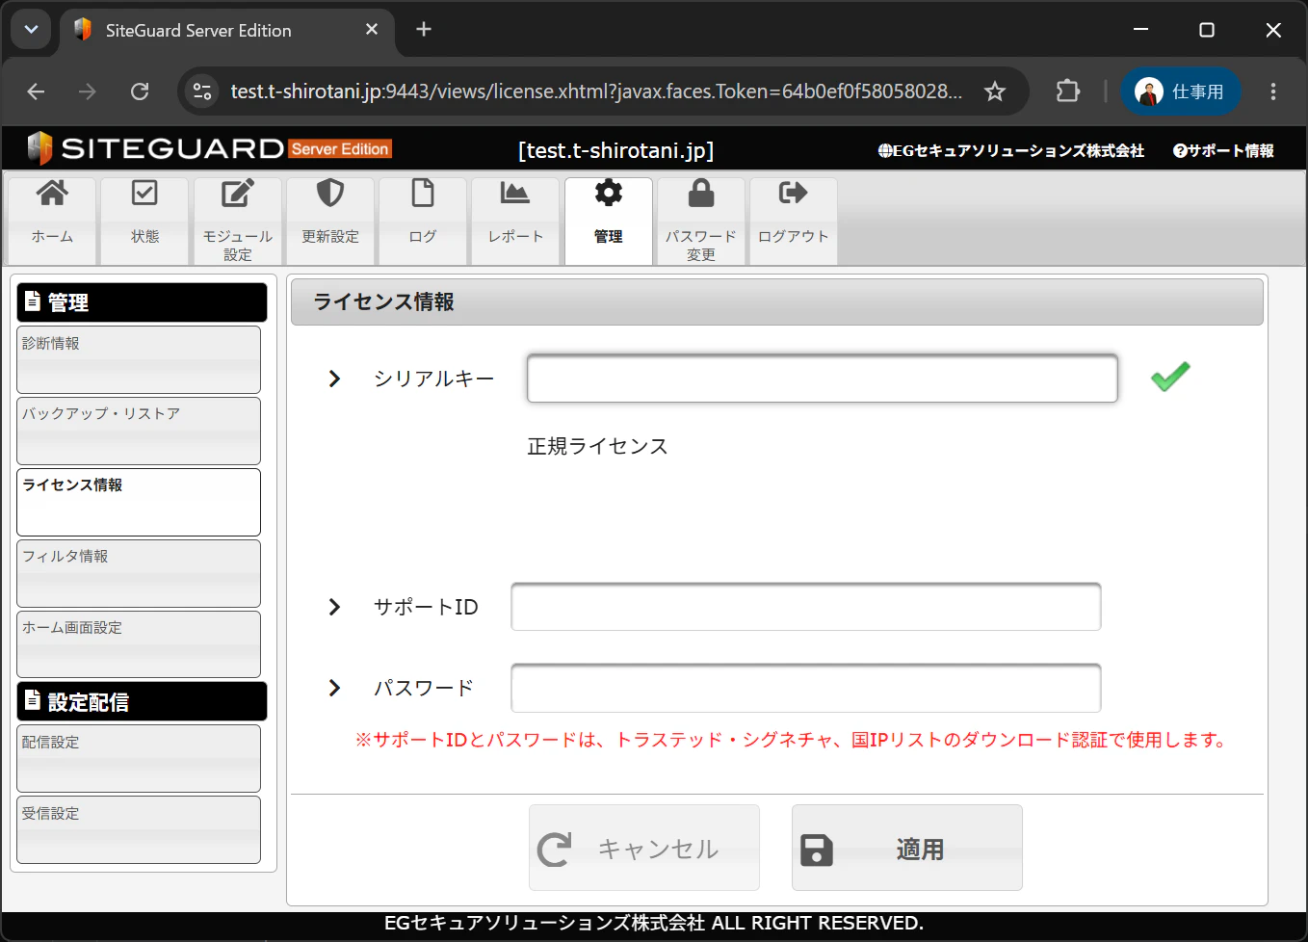Viewport: 1308px width, 942px height.
Task: Open the 状態 checkmark icon
Action: [144, 194]
